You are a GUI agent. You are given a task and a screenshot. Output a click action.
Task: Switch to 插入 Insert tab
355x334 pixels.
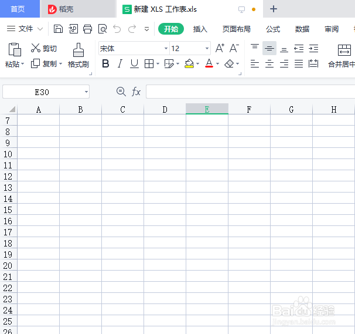click(200, 29)
